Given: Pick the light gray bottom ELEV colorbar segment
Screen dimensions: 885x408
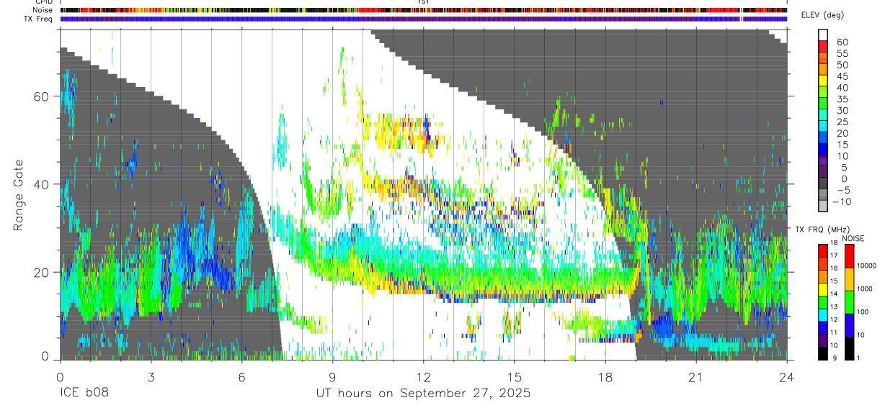Looking at the screenshot, I should point(824,207).
